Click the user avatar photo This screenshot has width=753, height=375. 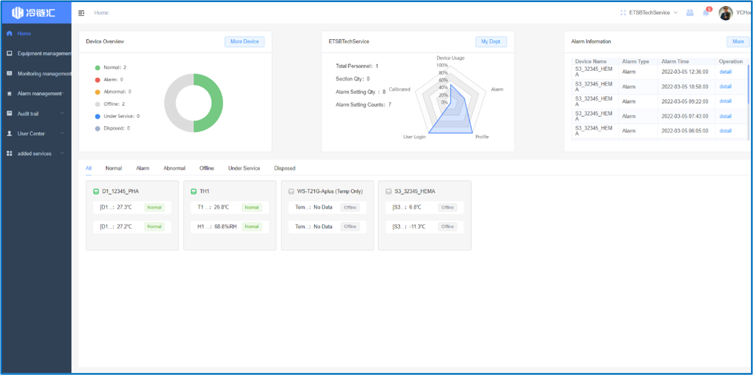click(725, 13)
